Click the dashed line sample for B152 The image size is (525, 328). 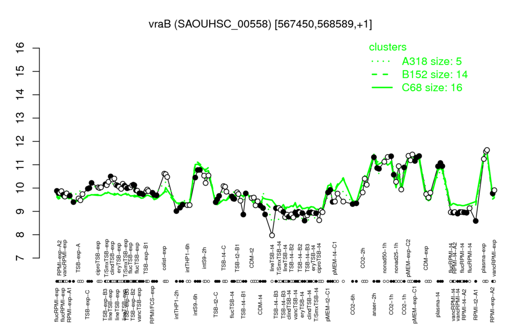point(381,75)
